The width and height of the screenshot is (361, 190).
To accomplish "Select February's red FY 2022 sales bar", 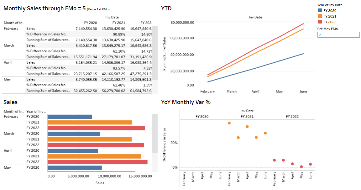I will click(x=96, y=128).
